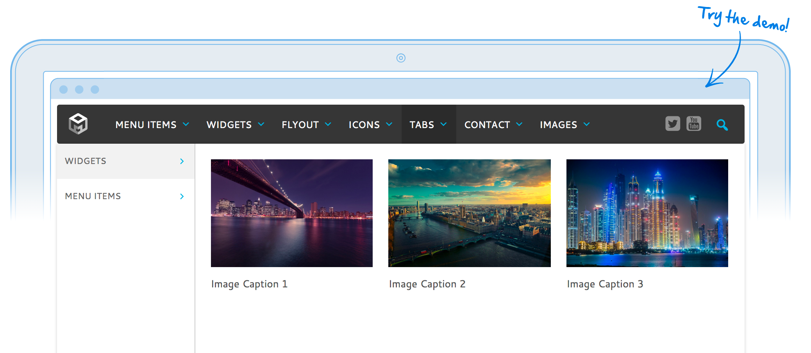Click the Brooklyn Bridge night photo thumbnail

[291, 213]
